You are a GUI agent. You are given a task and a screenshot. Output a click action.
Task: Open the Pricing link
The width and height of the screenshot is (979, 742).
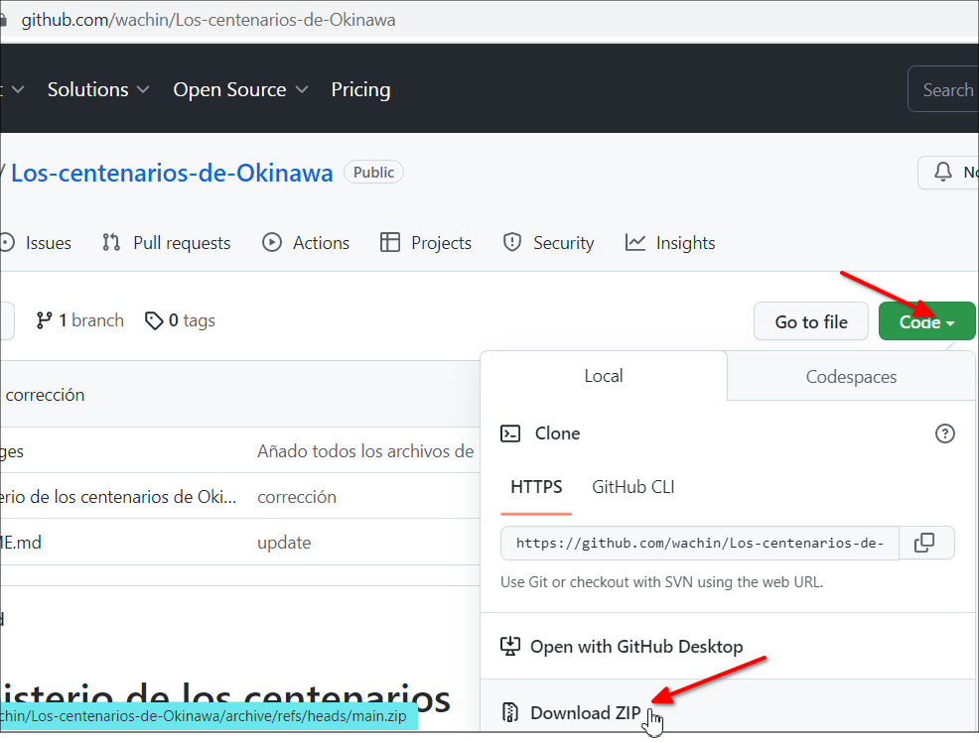click(360, 90)
